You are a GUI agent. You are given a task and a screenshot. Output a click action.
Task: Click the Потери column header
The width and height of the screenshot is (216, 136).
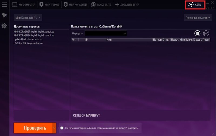pyautogui.click(x=157, y=40)
